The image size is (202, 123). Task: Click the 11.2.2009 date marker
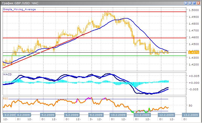142,115
